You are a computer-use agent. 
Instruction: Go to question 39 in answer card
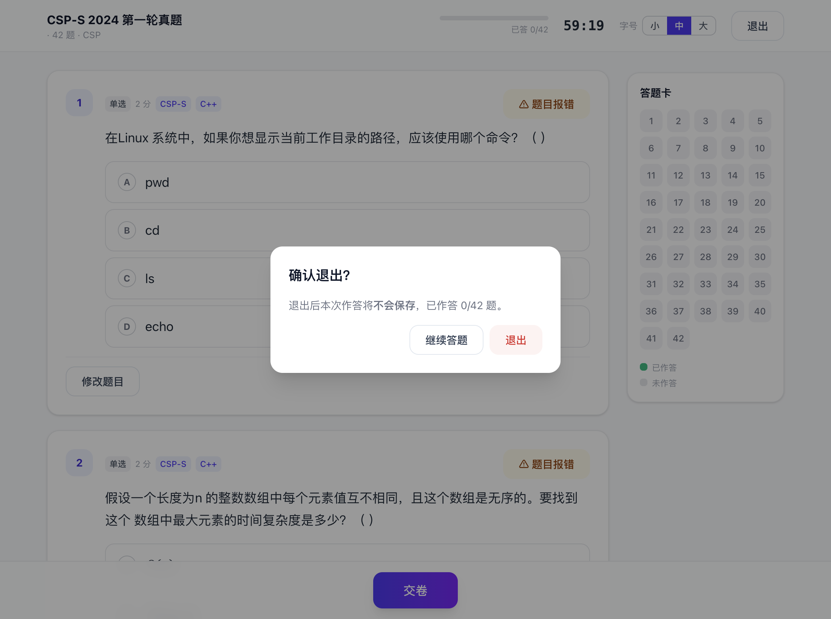[x=733, y=311]
